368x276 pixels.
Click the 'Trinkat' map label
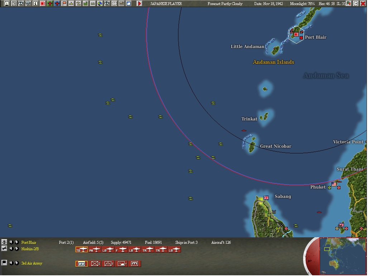click(249, 119)
